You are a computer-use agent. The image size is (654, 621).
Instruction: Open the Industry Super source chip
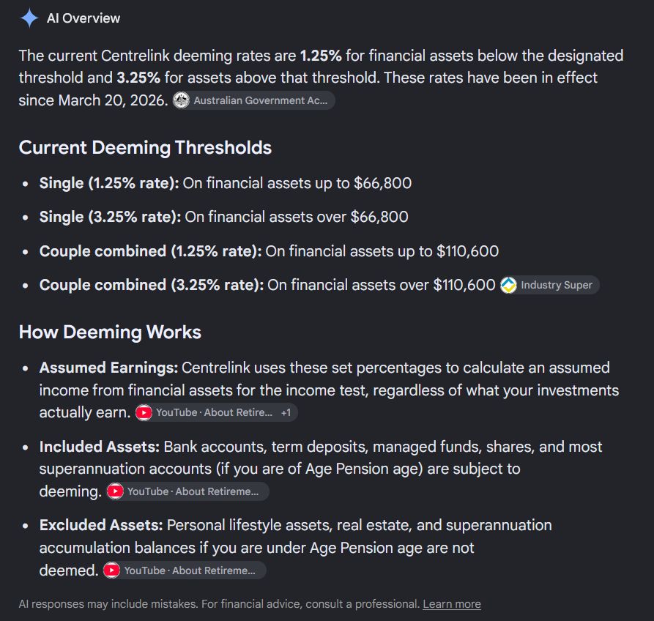coord(550,286)
